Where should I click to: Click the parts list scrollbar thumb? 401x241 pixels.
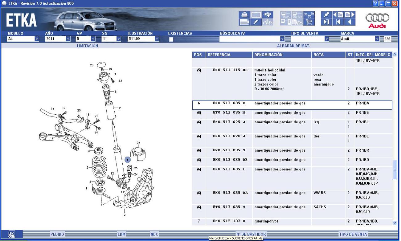click(395, 170)
